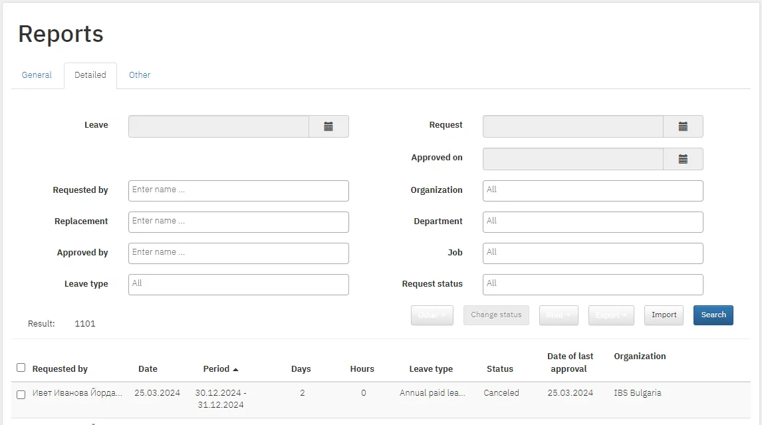Select the Detailed tab
Viewport: 762px width, 425px height.
(90, 75)
